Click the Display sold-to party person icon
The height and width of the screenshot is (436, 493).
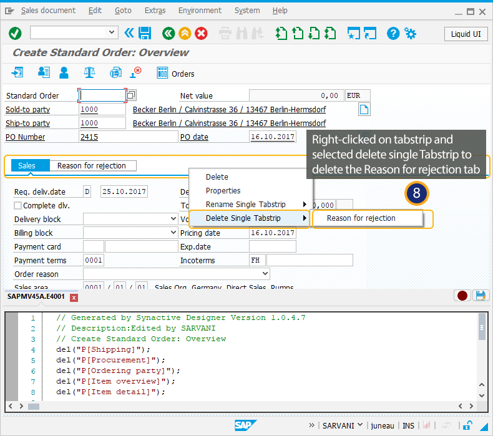pyautogui.click(x=64, y=72)
